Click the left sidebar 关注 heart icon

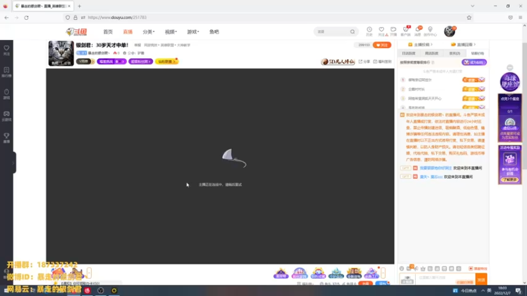coord(7,50)
